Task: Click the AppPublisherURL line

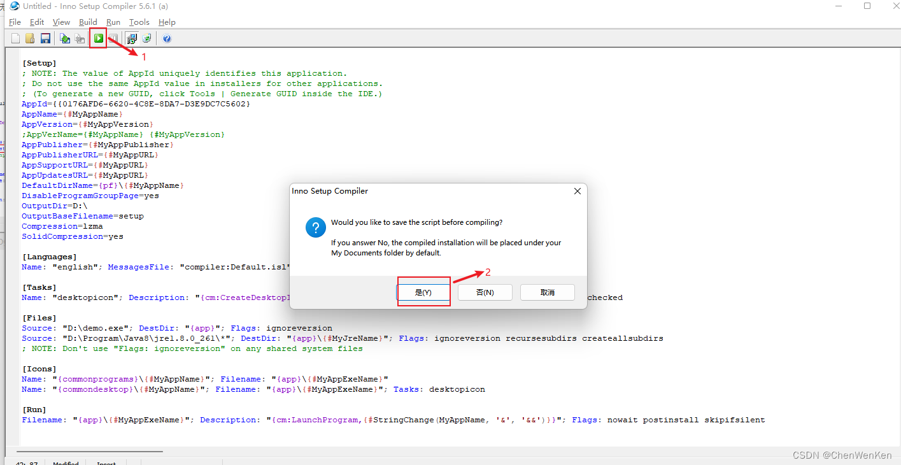Action: [x=90, y=155]
